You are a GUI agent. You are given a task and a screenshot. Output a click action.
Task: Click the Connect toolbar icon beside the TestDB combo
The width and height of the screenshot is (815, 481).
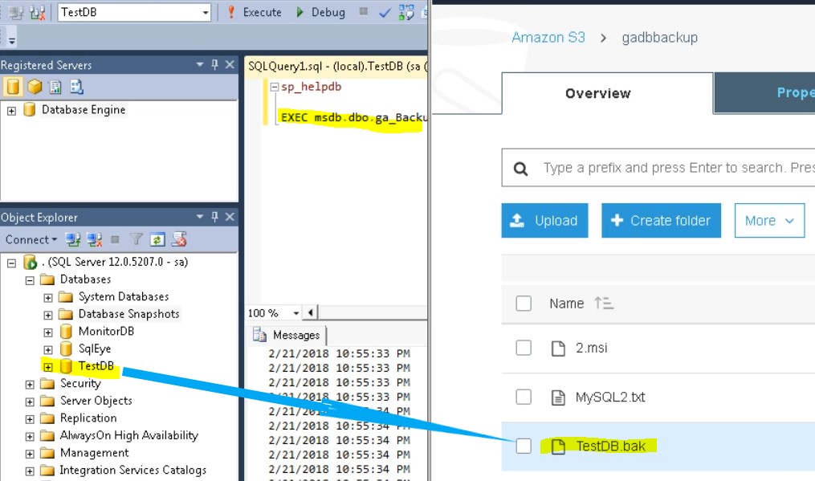[16, 13]
